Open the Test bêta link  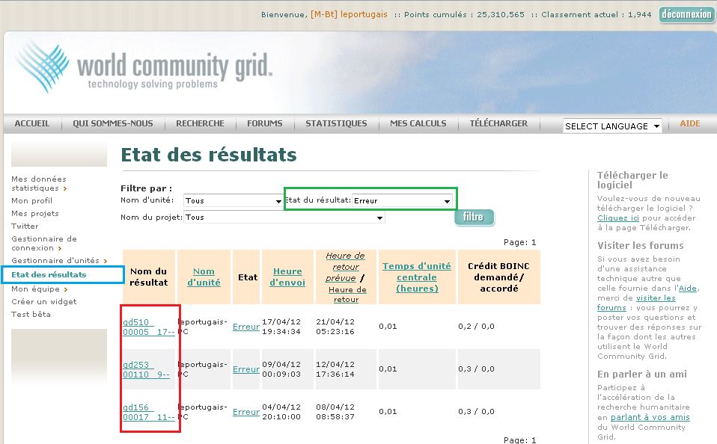point(31,314)
